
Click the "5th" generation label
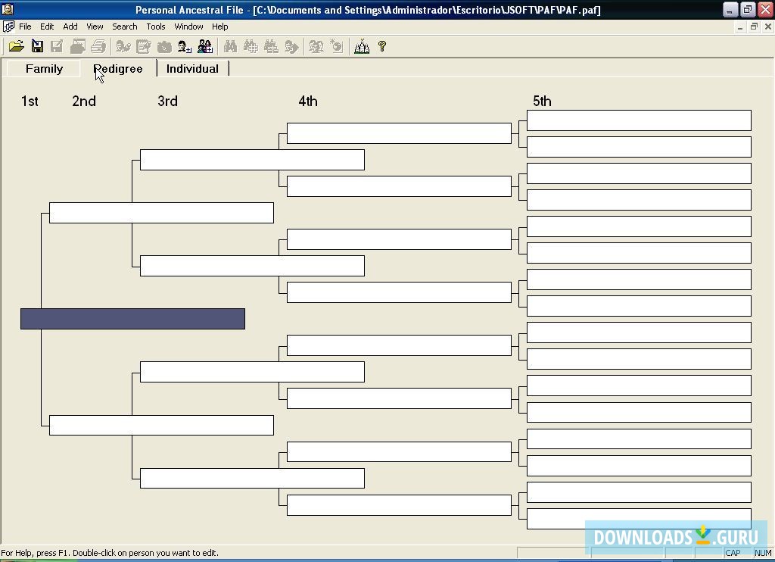click(x=542, y=101)
